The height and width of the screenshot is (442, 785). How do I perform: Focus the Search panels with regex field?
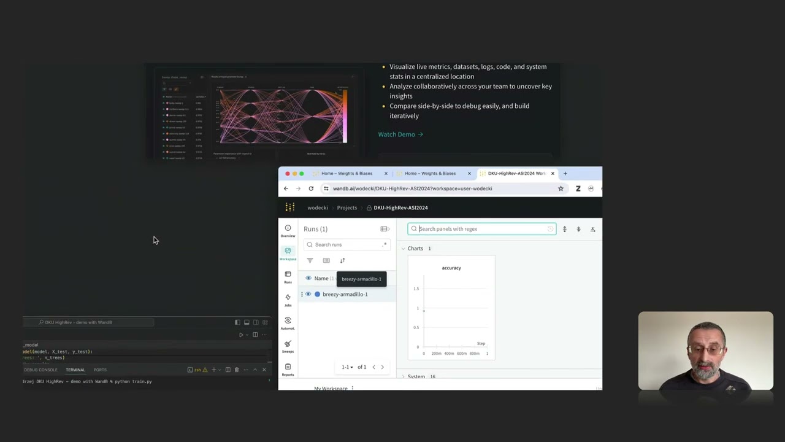click(x=482, y=229)
